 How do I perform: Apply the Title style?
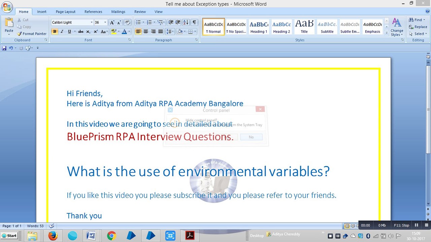click(304, 27)
